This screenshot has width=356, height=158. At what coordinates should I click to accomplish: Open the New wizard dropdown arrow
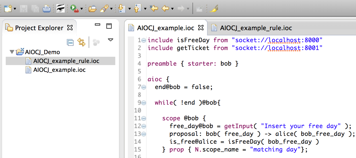[15, 9]
